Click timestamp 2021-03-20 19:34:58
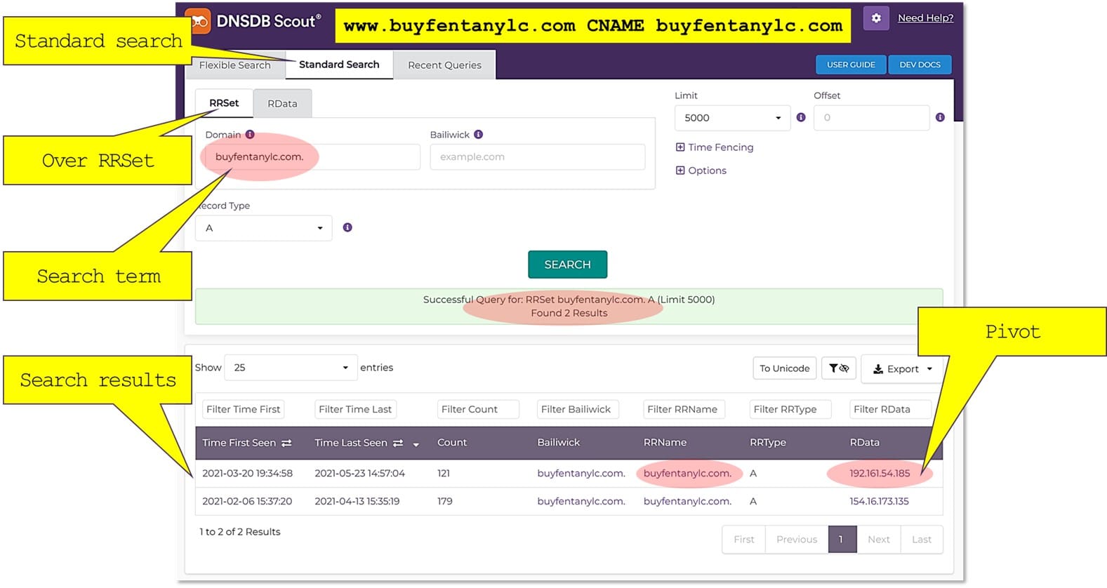1107x588 pixels. (247, 474)
